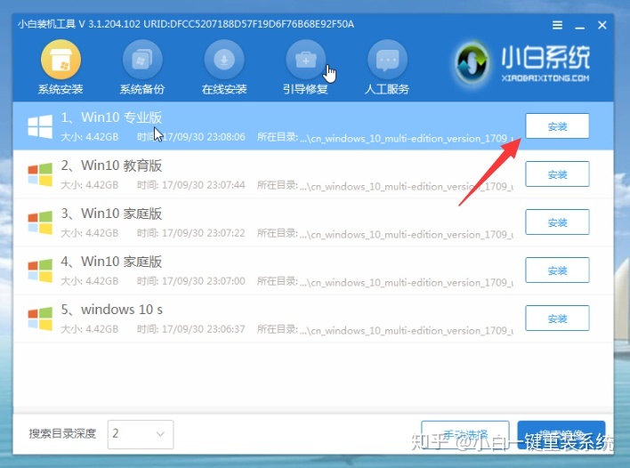Click Windows logo of item 4 家庭版
The height and width of the screenshot is (468, 630).
tap(40, 270)
